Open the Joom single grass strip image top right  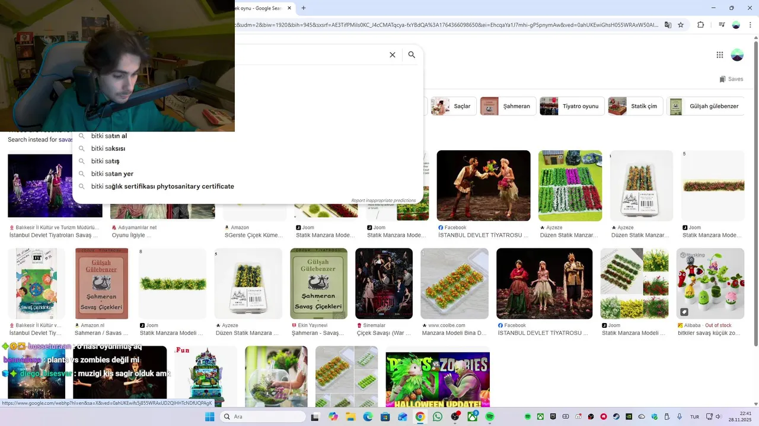[x=713, y=186]
